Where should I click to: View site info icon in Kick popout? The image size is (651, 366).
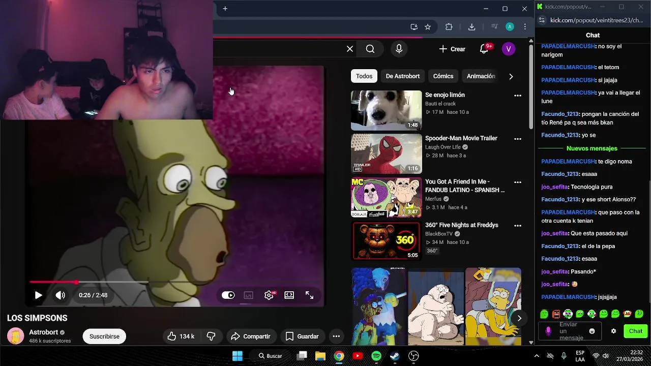(542, 20)
